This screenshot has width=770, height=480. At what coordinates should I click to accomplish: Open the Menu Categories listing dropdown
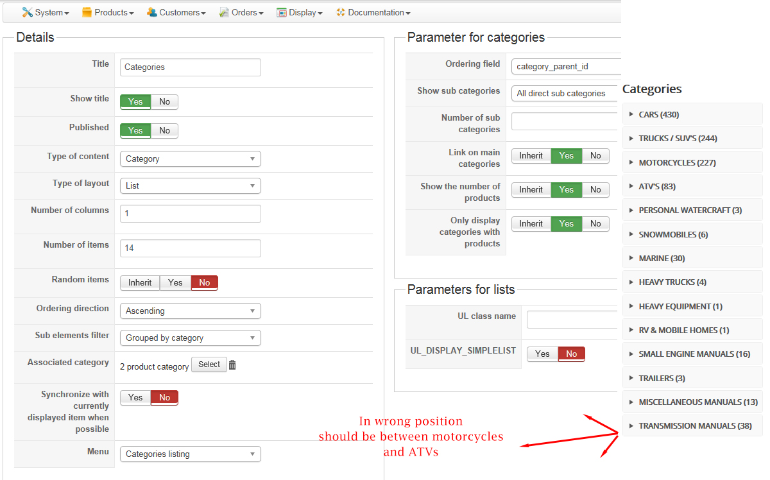pyautogui.click(x=191, y=454)
